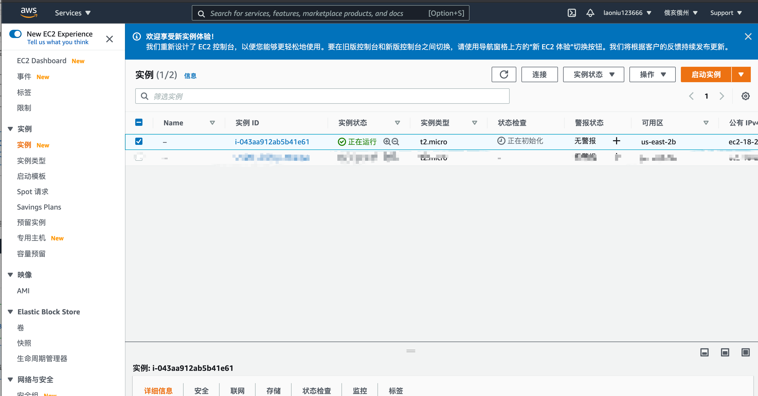Image resolution: width=758 pixels, height=396 pixels.
Task: Maximize the details panel layout icon
Action: click(x=745, y=352)
